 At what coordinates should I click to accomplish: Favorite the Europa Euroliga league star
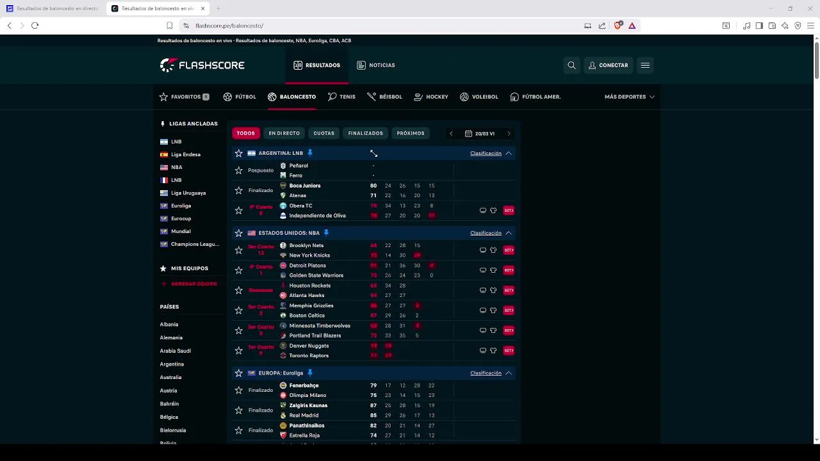click(x=239, y=373)
